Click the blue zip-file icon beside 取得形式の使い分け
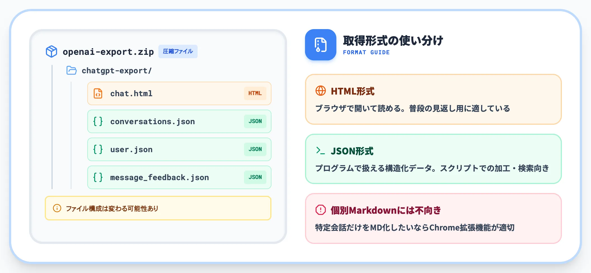The width and height of the screenshot is (591, 273). tap(321, 45)
